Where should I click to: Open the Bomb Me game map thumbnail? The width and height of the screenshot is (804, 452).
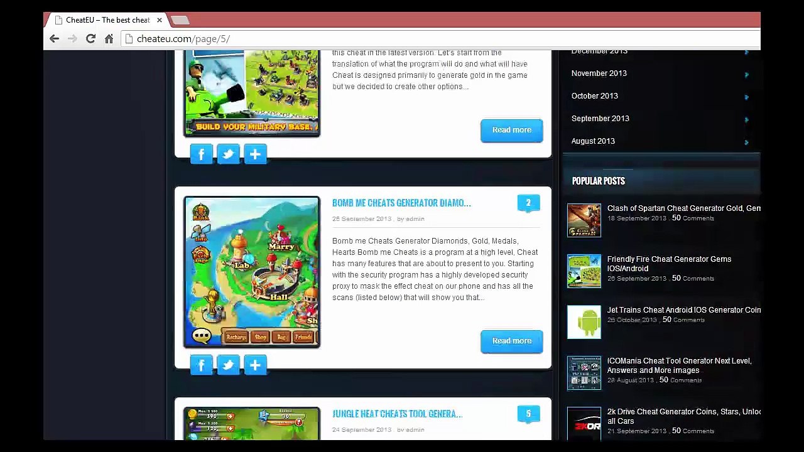[x=252, y=272]
